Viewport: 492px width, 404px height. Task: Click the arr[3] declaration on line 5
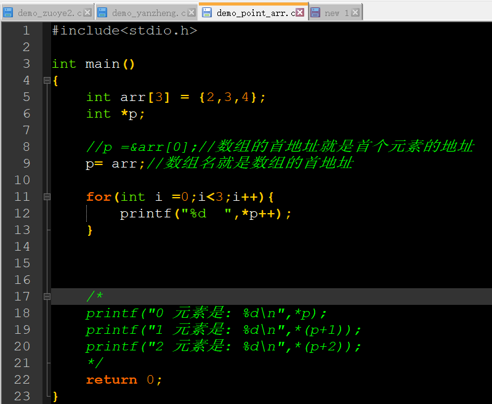(x=145, y=97)
